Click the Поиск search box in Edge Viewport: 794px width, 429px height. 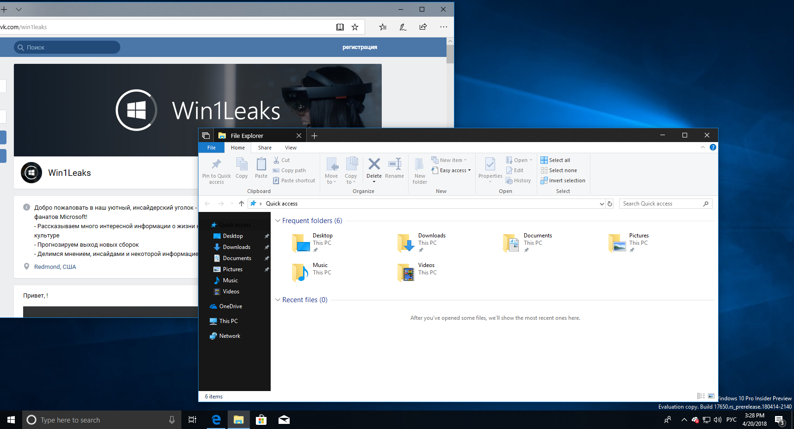point(67,47)
